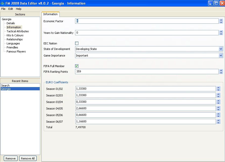Increase FIFA Ranking Points spinner

coord(221,70)
